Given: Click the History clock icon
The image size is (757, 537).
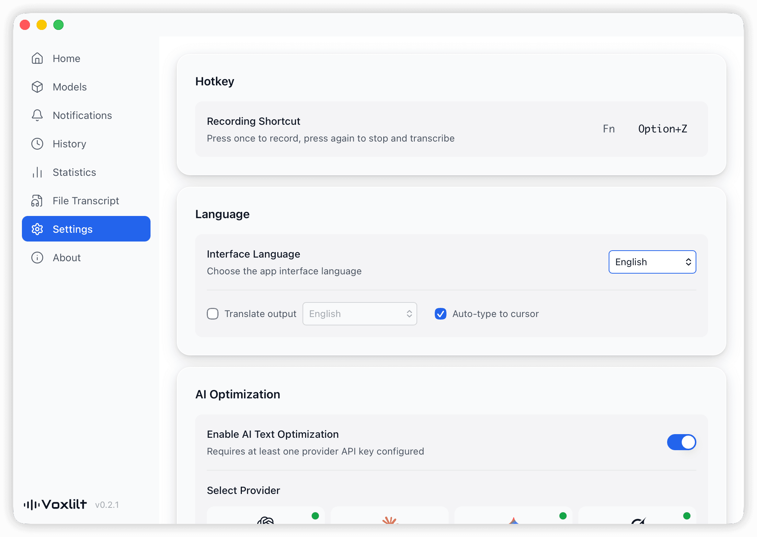Looking at the screenshot, I should [x=37, y=144].
